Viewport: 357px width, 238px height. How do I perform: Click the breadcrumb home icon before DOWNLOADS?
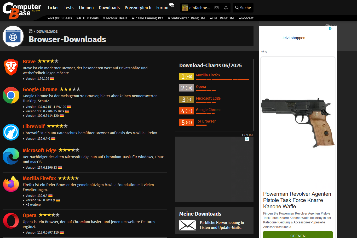[31, 31]
